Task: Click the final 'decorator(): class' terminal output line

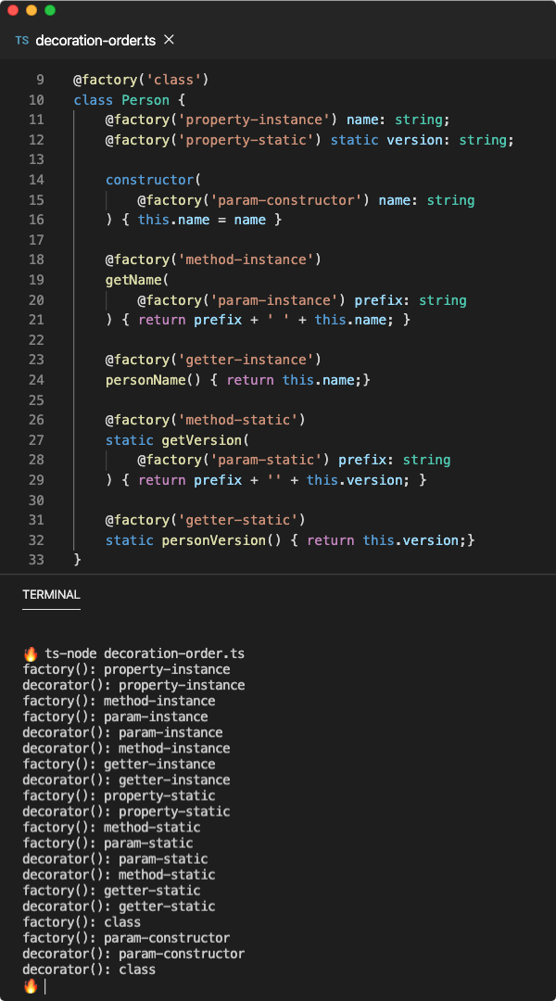Action: [x=89, y=969]
